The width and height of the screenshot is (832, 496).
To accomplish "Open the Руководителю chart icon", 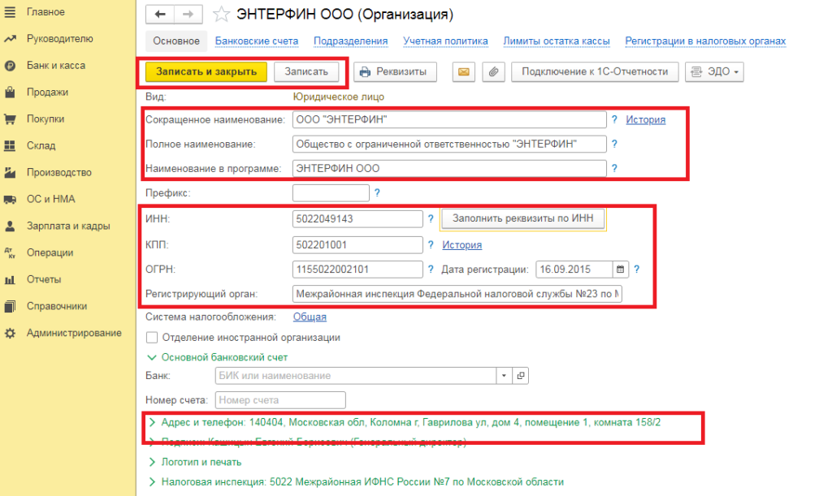I will pos(10,39).
